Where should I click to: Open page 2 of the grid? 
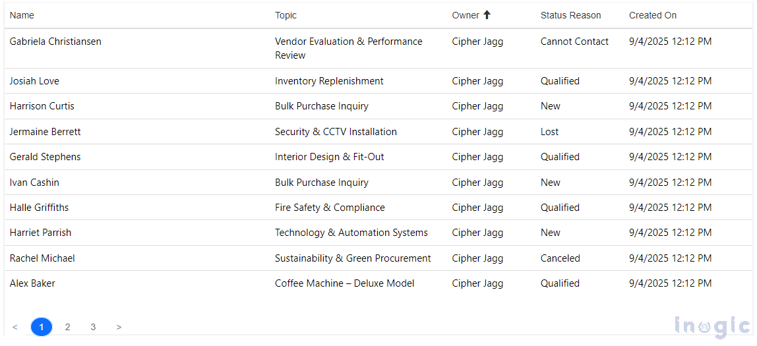point(67,327)
